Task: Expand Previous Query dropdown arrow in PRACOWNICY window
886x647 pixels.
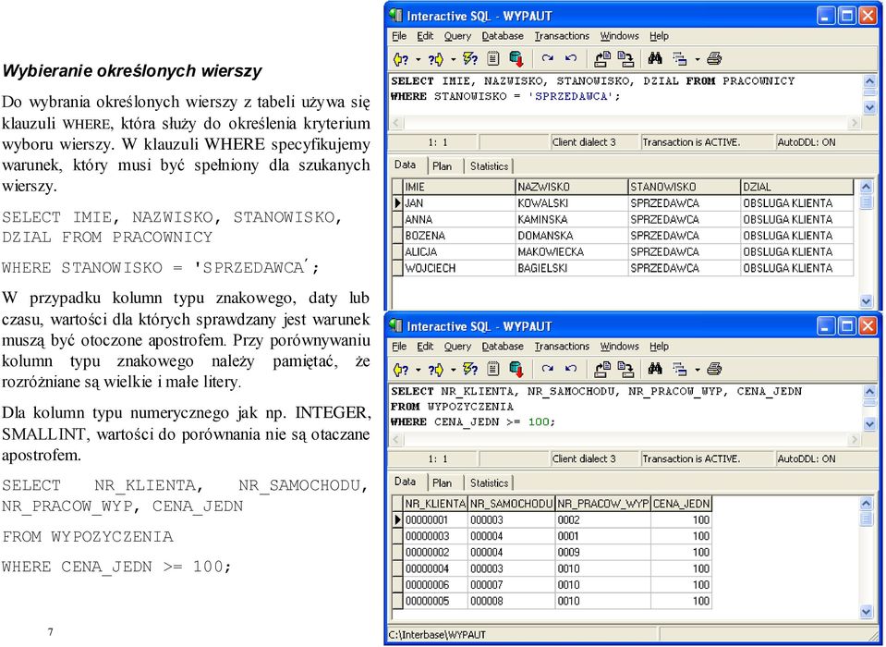Action: [x=419, y=59]
